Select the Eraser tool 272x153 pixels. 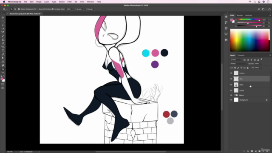pos(3,43)
